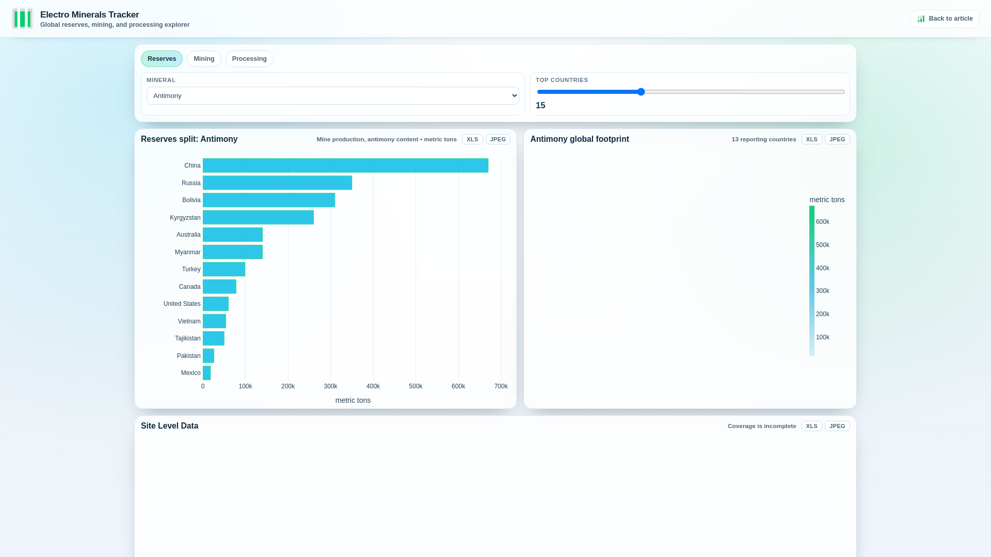
Task: Click the Top Countries slider handle
Action: (641, 92)
